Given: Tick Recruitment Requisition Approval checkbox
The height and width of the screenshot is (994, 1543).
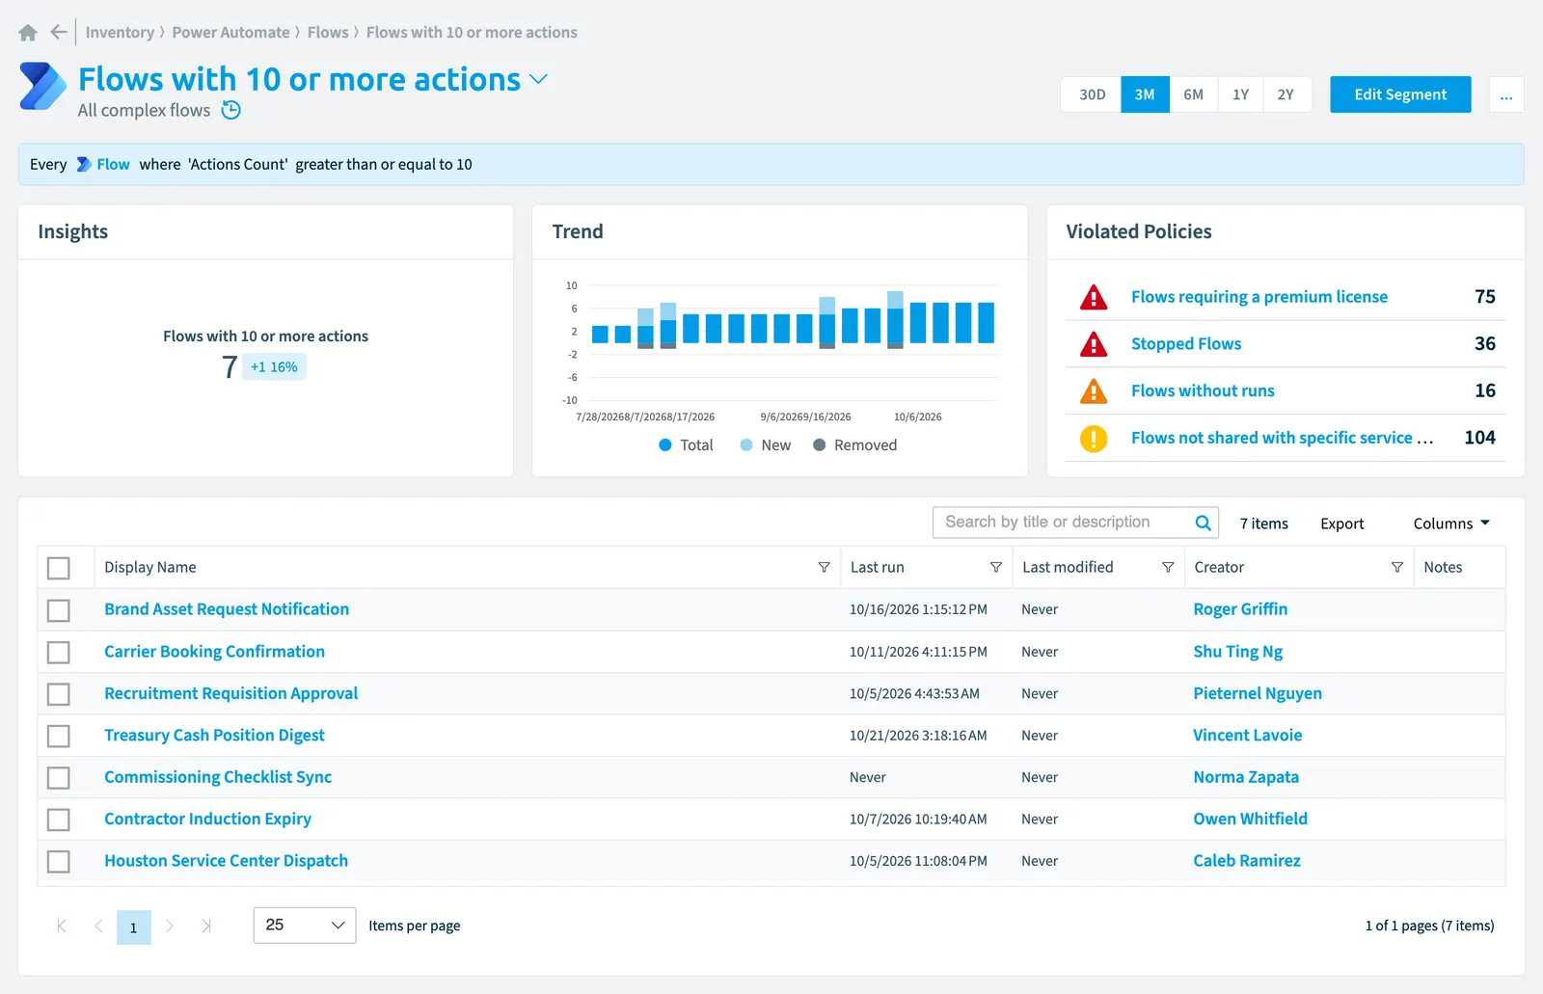Looking at the screenshot, I should 59,694.
